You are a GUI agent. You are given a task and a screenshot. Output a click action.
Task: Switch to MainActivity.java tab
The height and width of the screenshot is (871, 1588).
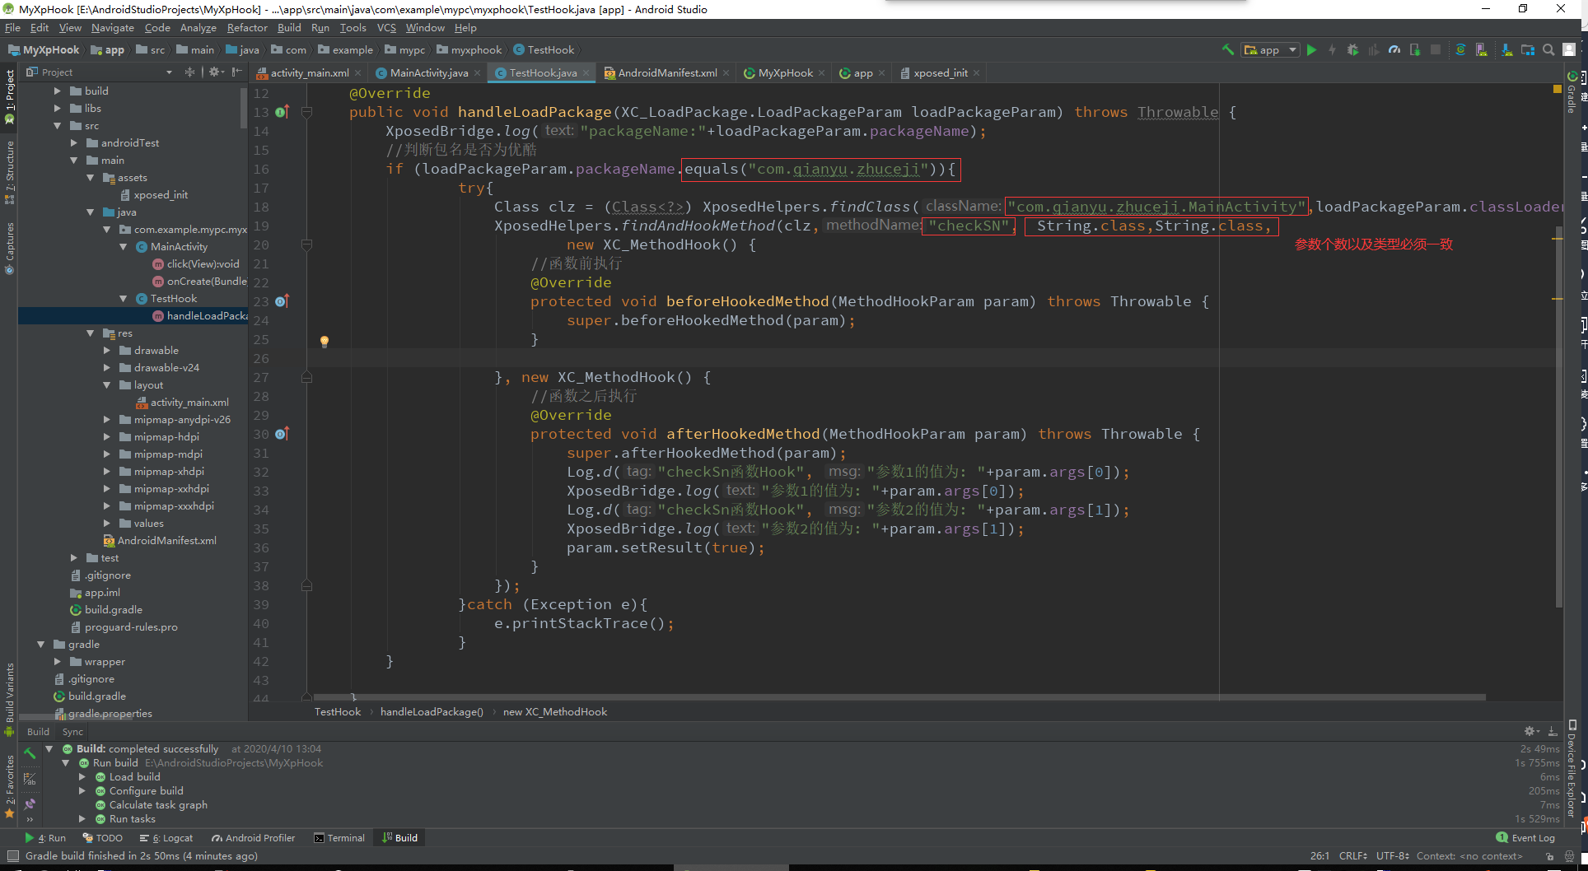(428, 73)
